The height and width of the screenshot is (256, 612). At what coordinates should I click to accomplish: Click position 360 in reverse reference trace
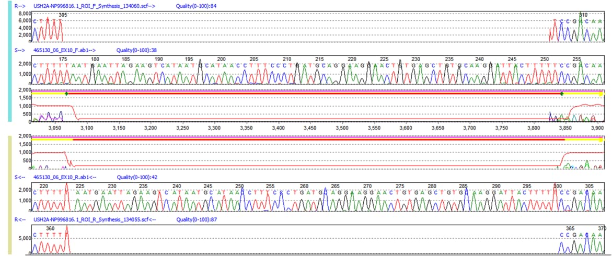coord(50,228)
